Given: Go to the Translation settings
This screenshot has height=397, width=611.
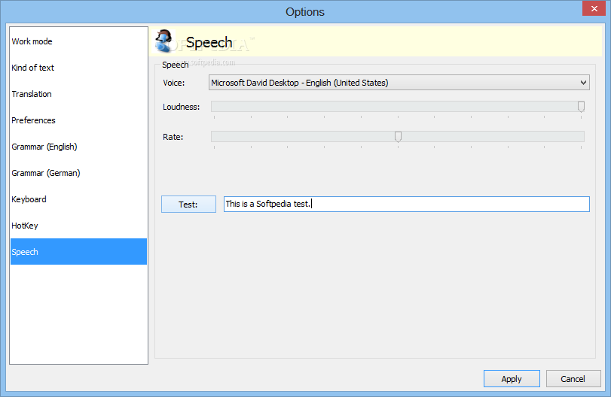Looking at the screenshot, I should point(78,94).
